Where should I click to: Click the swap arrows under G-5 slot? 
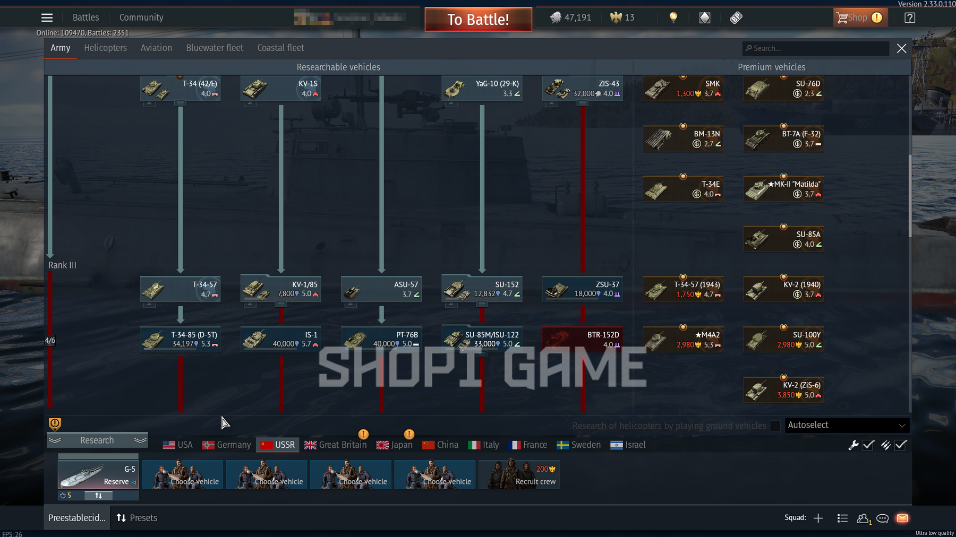(99, 496)
